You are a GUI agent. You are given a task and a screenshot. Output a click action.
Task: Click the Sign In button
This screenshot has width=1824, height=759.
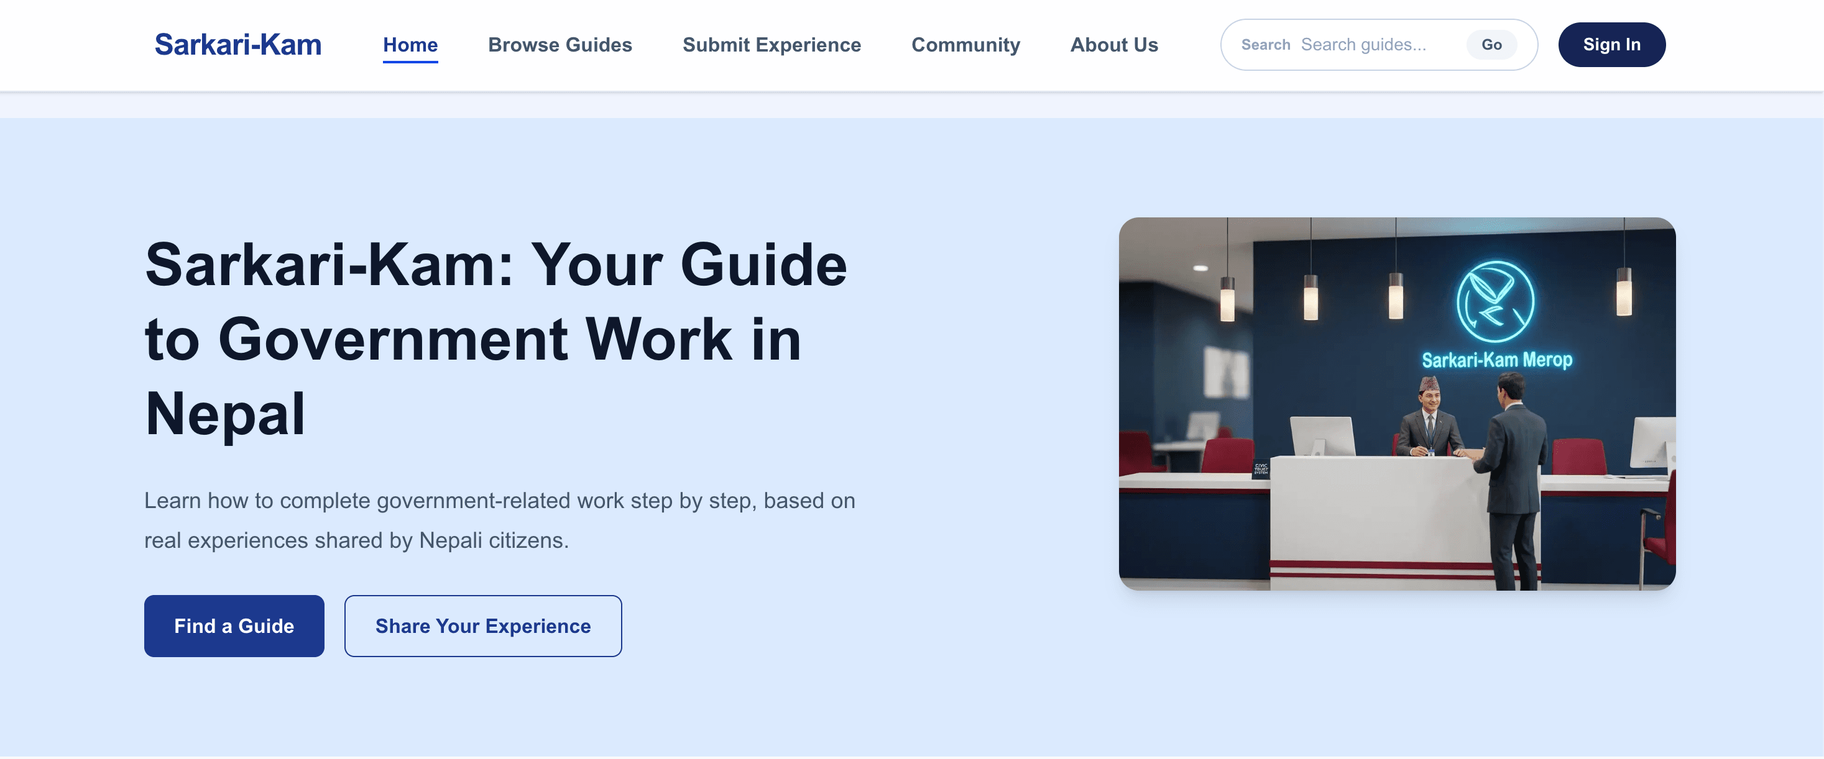[1611, 45]
